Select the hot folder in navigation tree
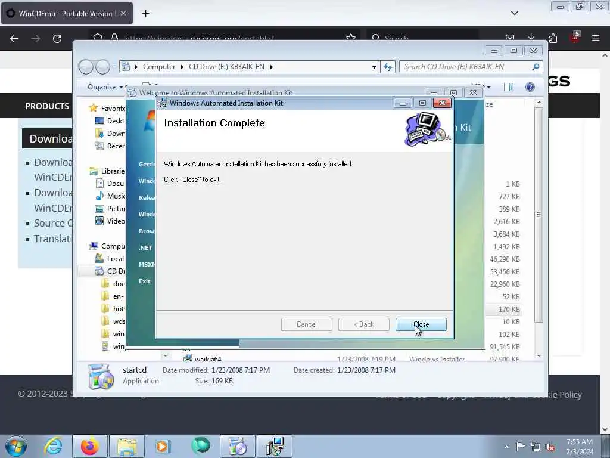 113,308
